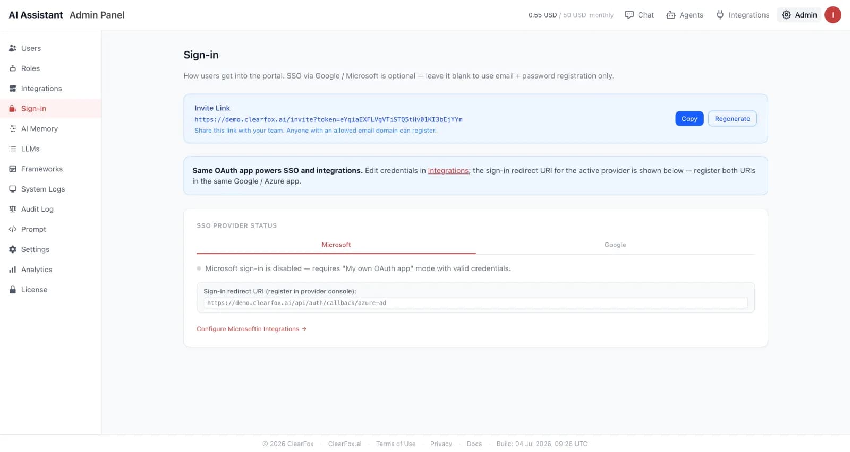
Task: Open Privacy footer link
Action: pyautogui.click(x=441, y=444)
